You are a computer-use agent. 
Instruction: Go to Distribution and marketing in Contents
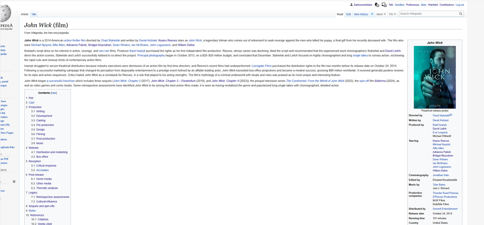click(x=52, y=152)
